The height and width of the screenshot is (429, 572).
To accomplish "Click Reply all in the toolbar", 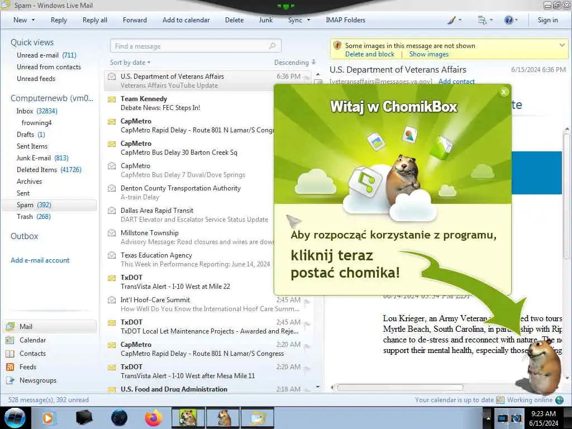I will pyautogui.click(x=95, y=20).
